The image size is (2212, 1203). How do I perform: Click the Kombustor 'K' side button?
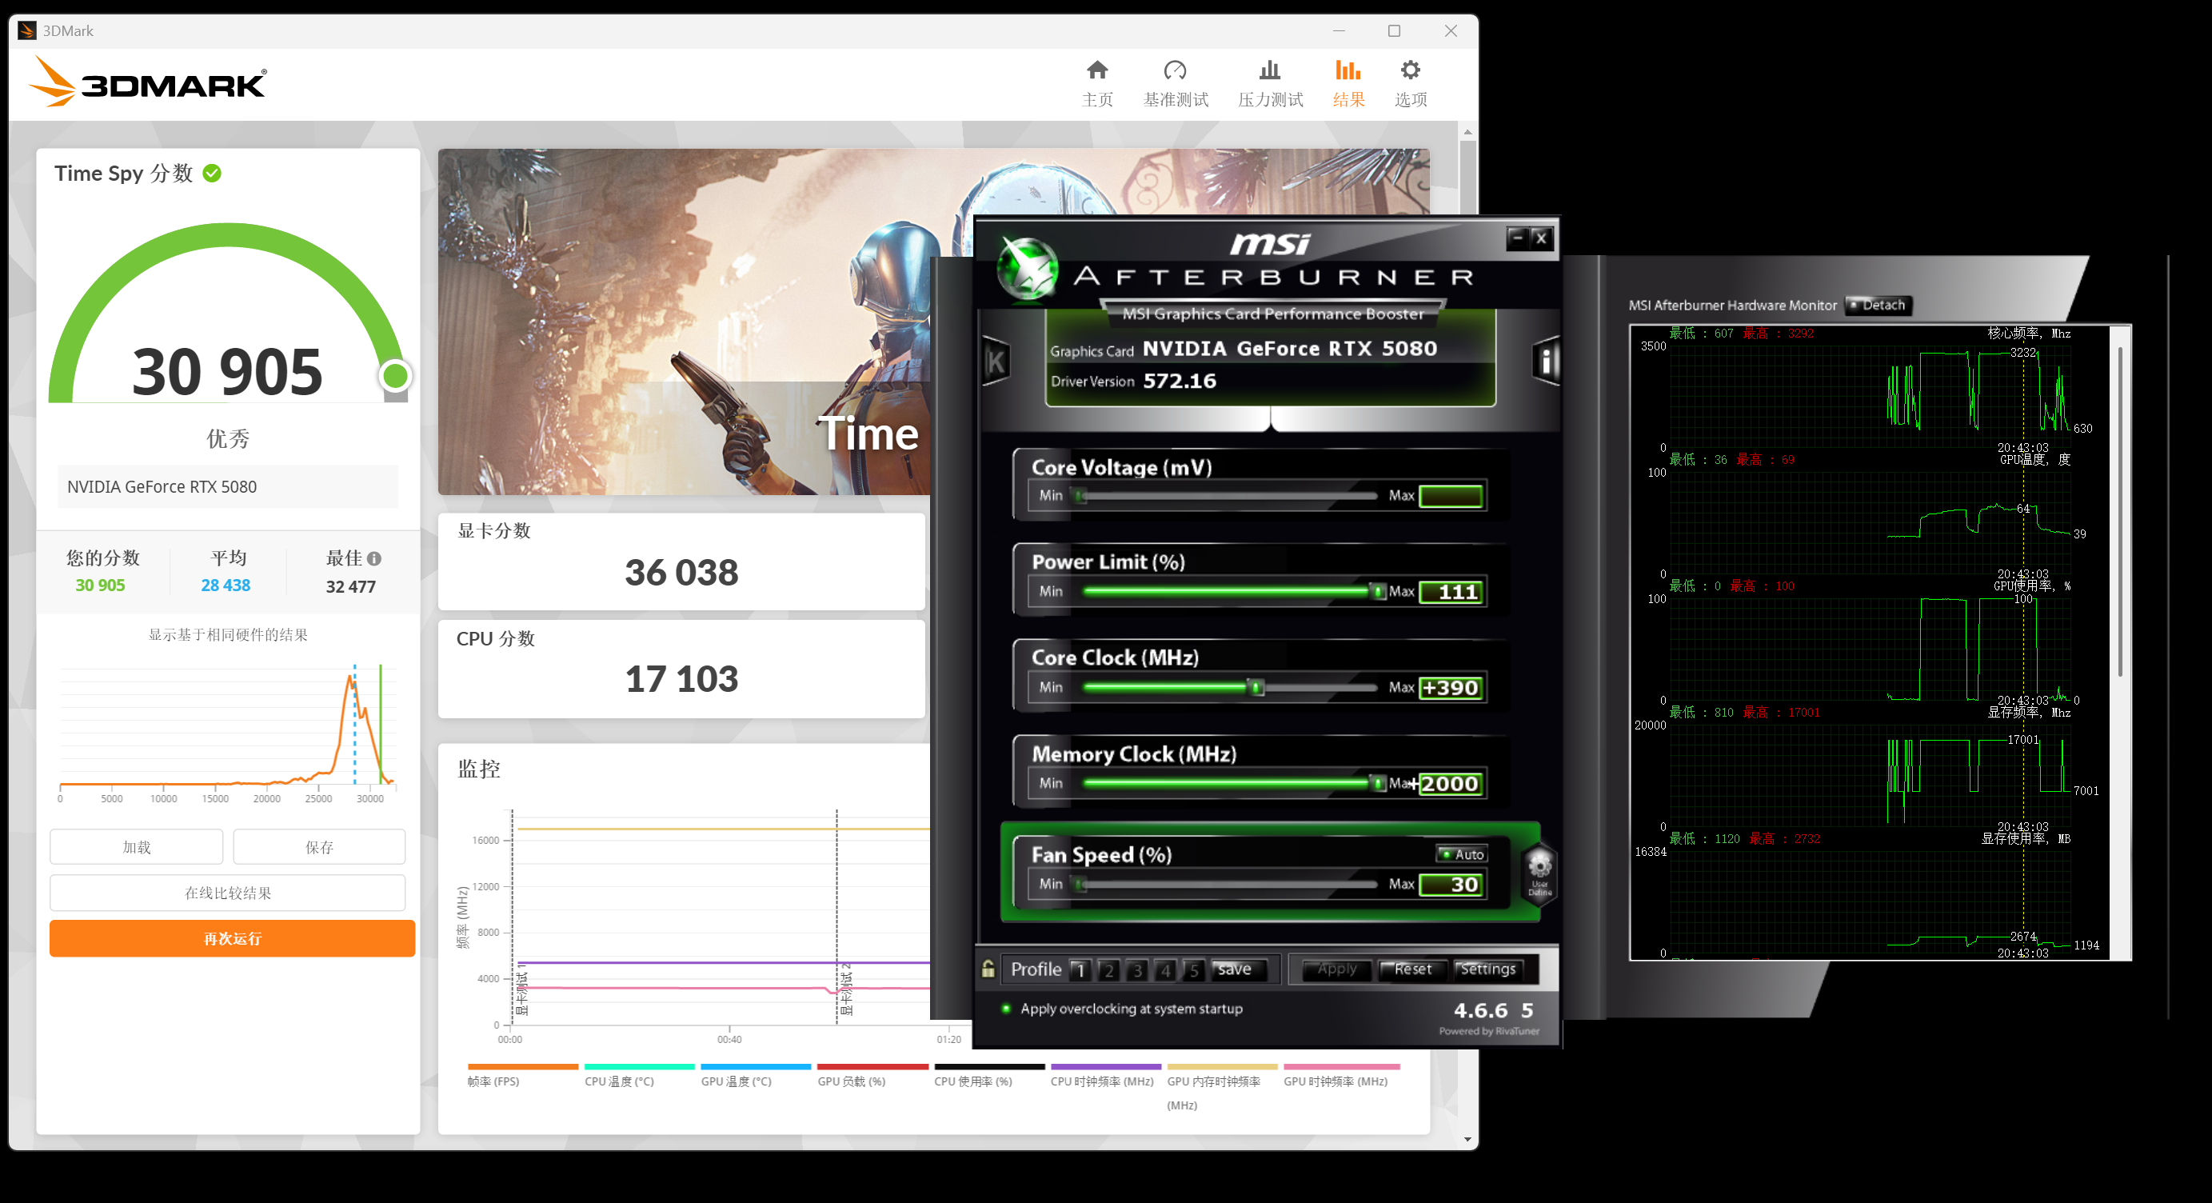(996, 362)
